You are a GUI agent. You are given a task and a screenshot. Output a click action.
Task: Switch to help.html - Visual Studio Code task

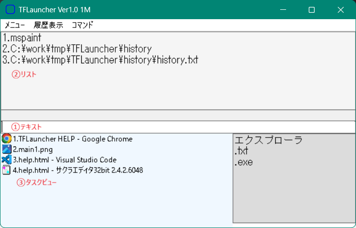coord(65,160)
